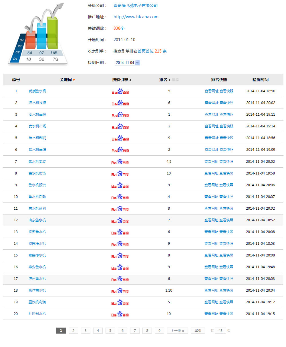Open company link 青岛海飞驰电子有限公司
The image size is (286, 347).
point(136,5)
